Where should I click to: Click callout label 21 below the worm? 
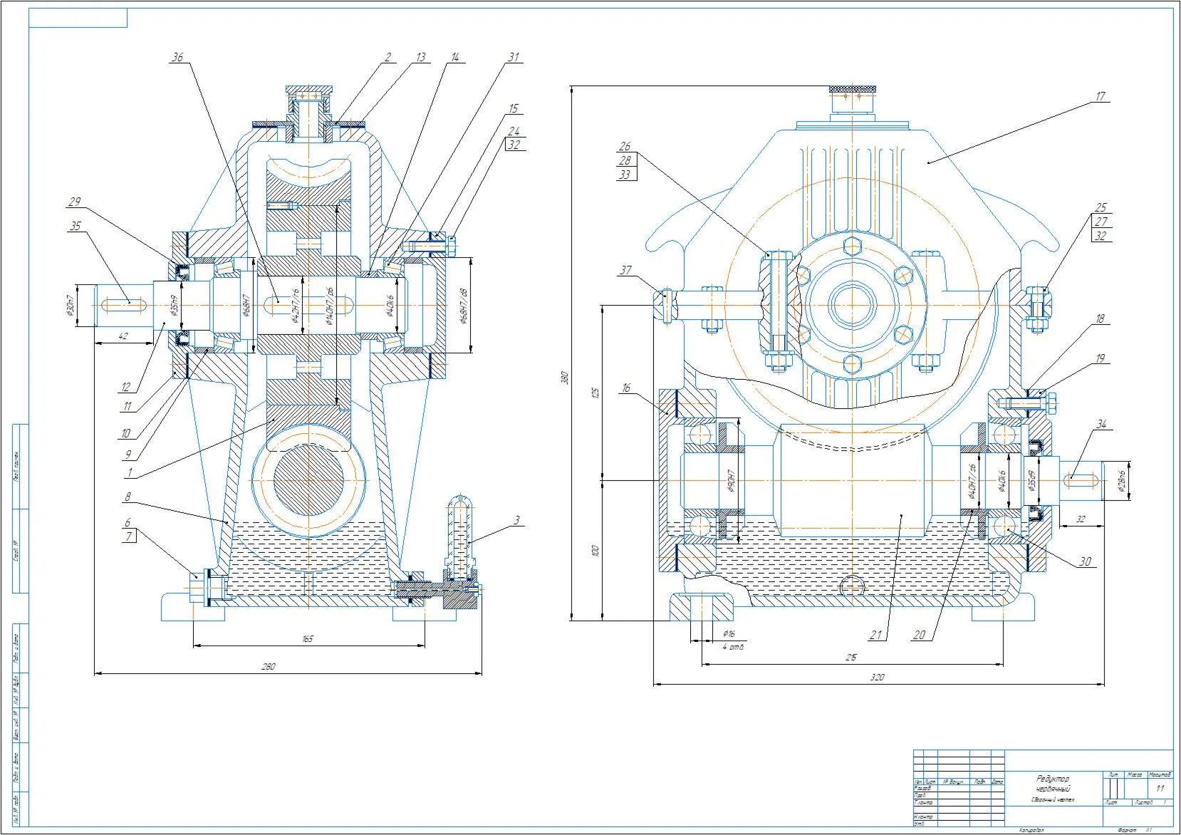875,635
